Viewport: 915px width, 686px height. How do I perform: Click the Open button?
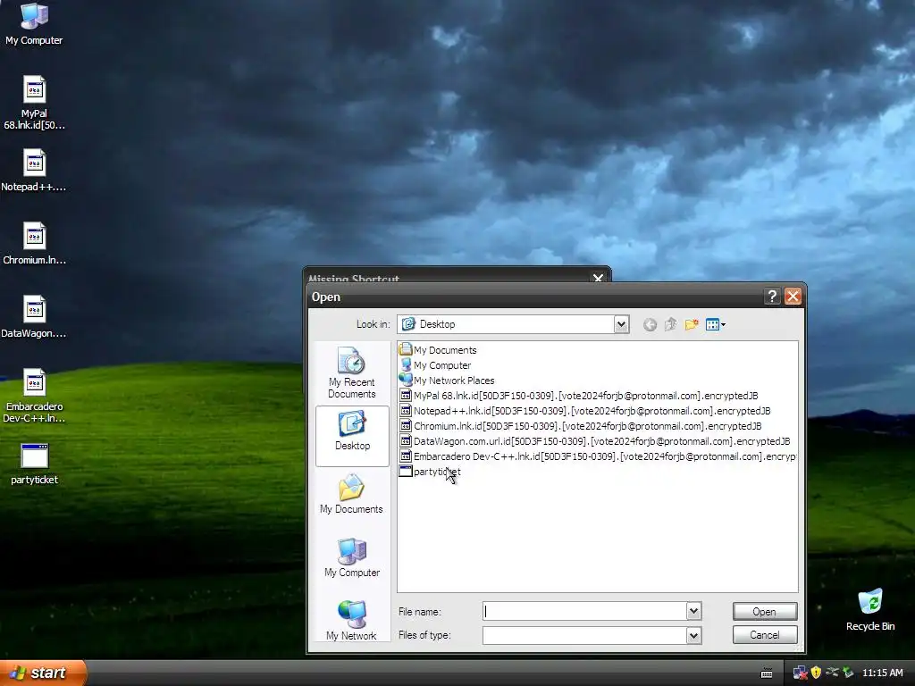(765, 611)
